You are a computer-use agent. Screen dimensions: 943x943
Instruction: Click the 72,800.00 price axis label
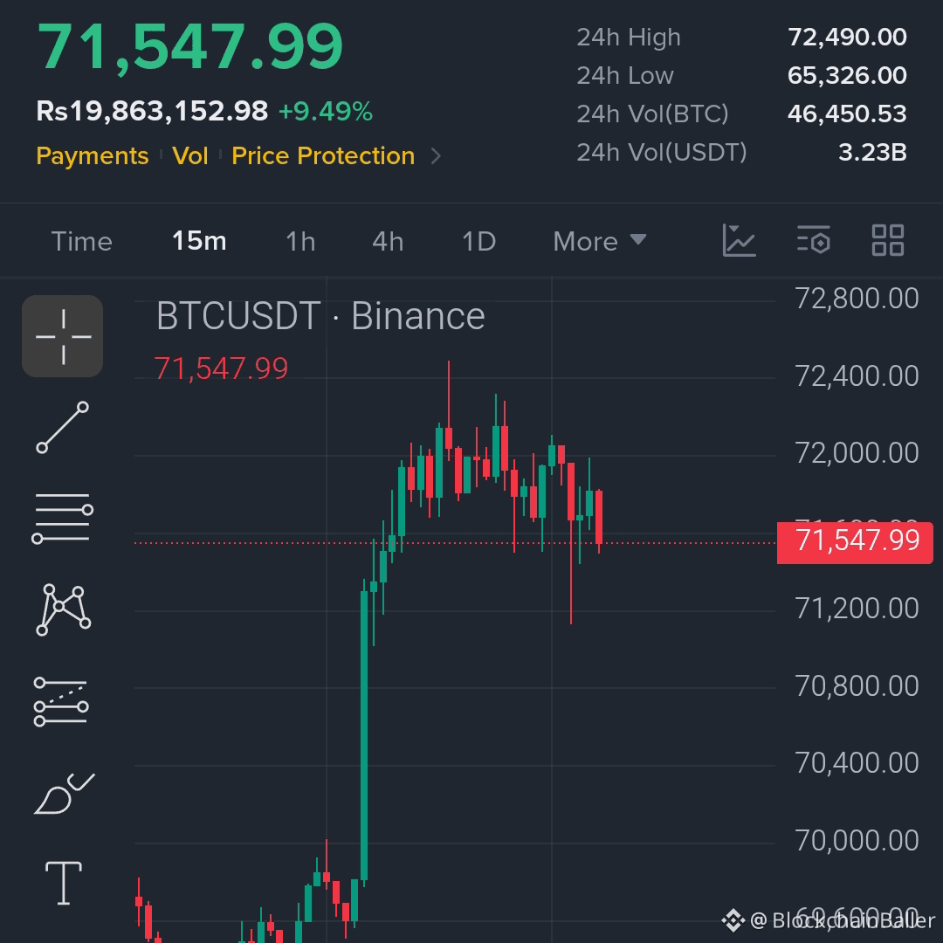(857, 299)
